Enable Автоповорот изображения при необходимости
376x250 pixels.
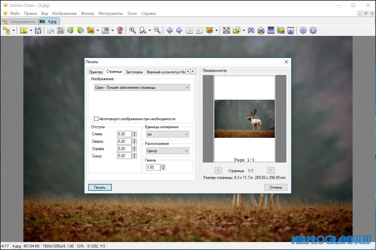(96, 119)
